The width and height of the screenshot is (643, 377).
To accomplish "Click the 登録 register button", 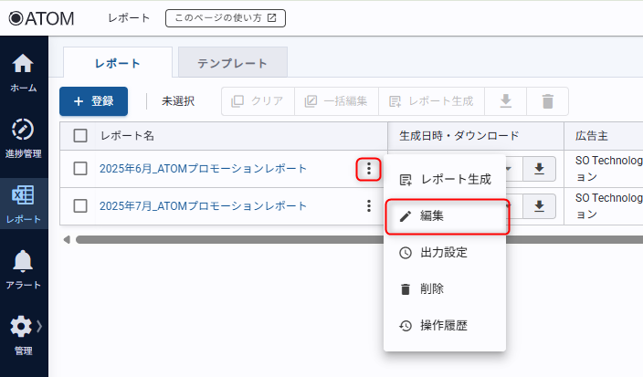I will 93,101.
